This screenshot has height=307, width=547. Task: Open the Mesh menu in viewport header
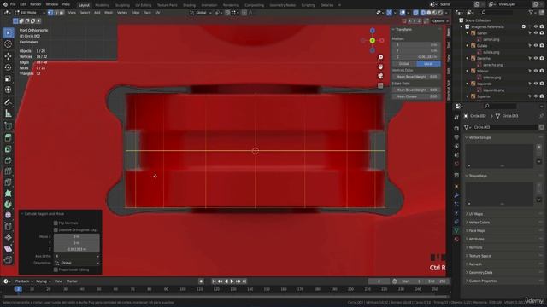pyautogui.click(x=109, y=13)
